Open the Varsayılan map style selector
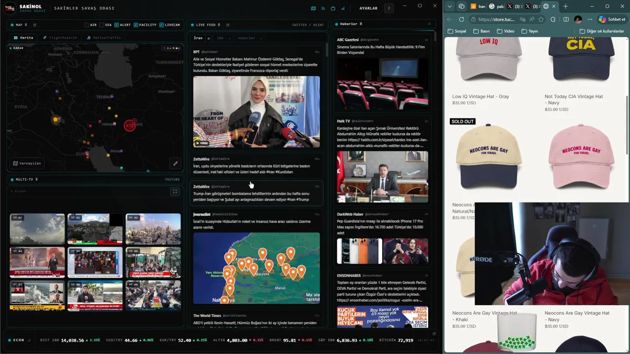 click(27, 163)
